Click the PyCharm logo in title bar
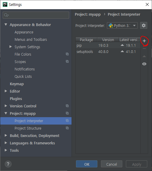This screenshot has width=152, height=171. click(5, 4)
